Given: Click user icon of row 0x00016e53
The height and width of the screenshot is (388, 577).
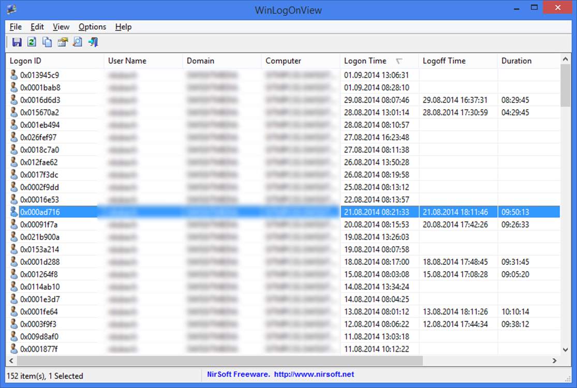Looking at the screenshot, I should click(x=13, y=200).
